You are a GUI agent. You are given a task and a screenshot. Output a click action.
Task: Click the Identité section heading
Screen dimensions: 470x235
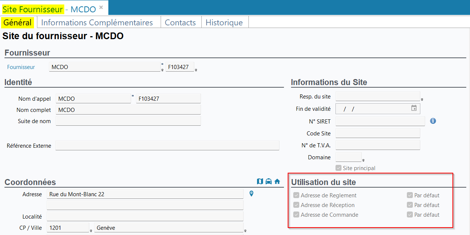pos(18,82)
